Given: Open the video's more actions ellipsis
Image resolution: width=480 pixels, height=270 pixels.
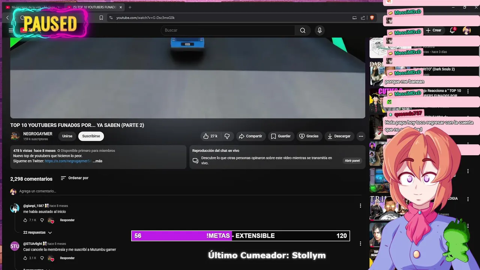Looking at the screenshot, I should 361,136.
